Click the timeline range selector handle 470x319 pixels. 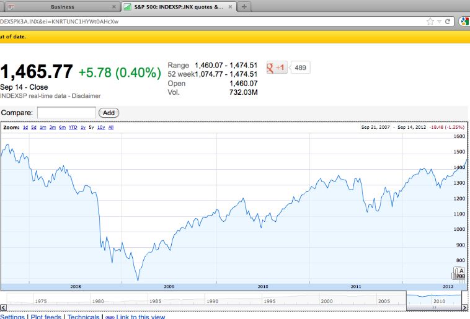434,308
